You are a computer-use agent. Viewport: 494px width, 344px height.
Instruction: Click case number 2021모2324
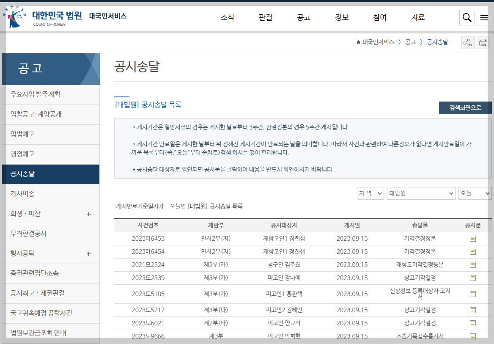click(148, 265)
